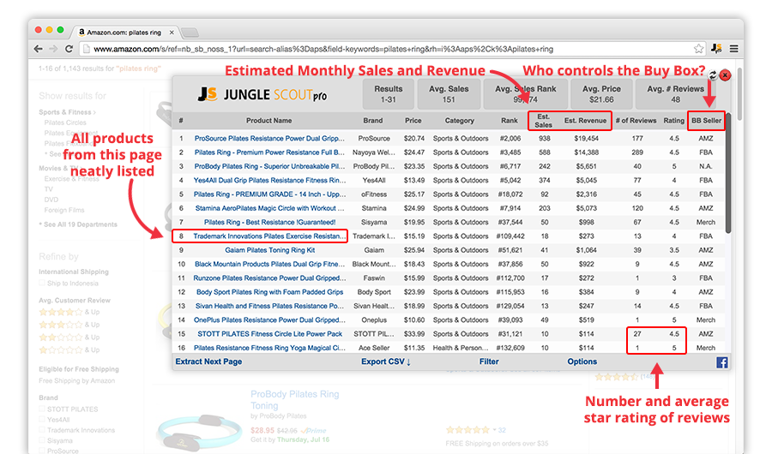Sort by BB Seller column header
This screenshot has width=772, height=454.
(x=706, y=121)
